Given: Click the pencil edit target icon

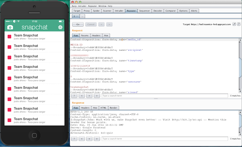Looking at the screenshot, I should 234,24.
